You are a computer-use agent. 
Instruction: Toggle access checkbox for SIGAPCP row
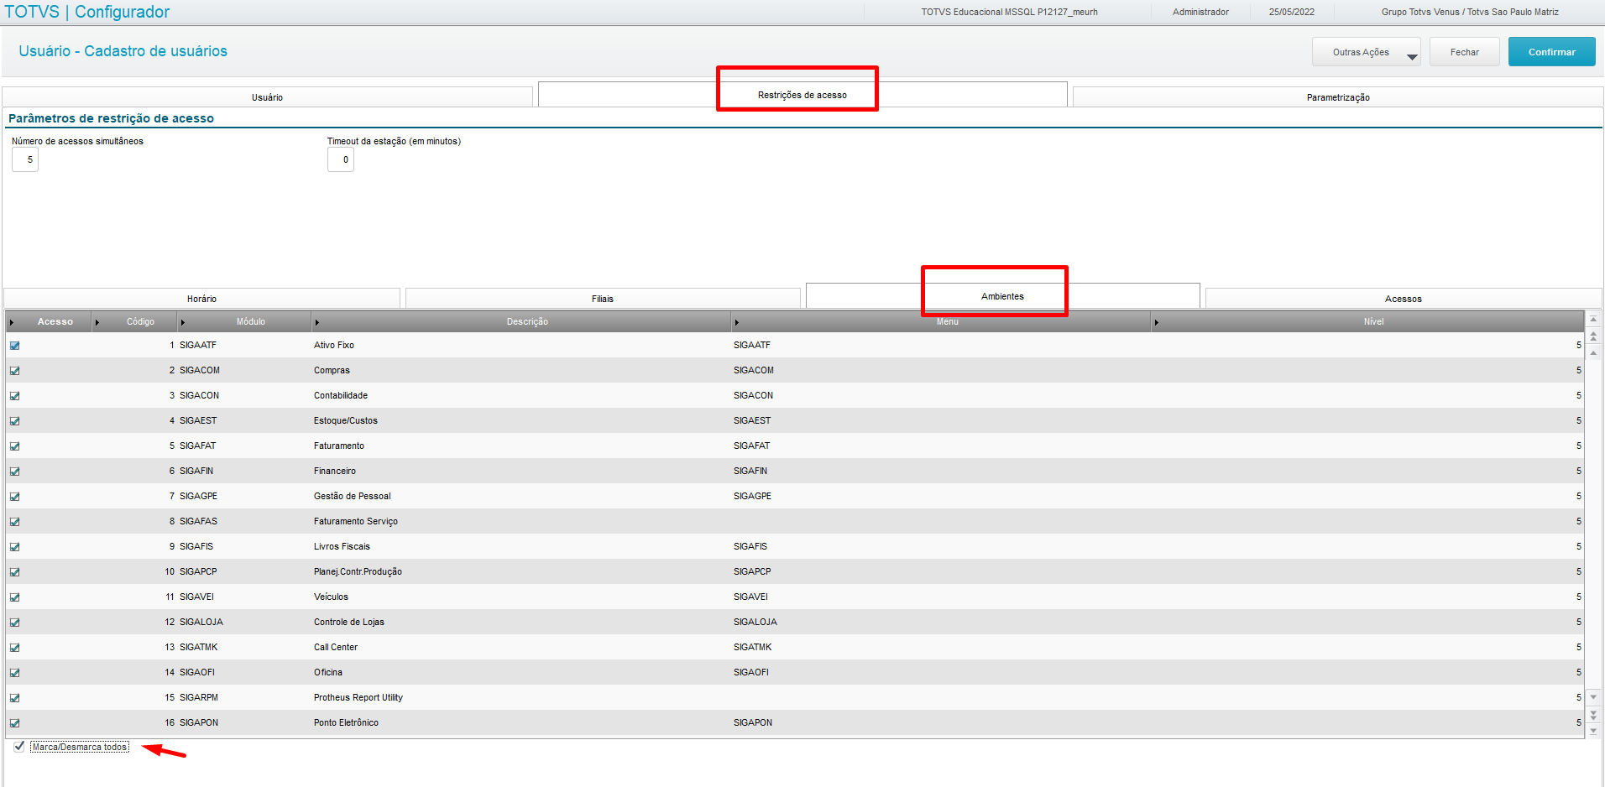tap(14, 572)
